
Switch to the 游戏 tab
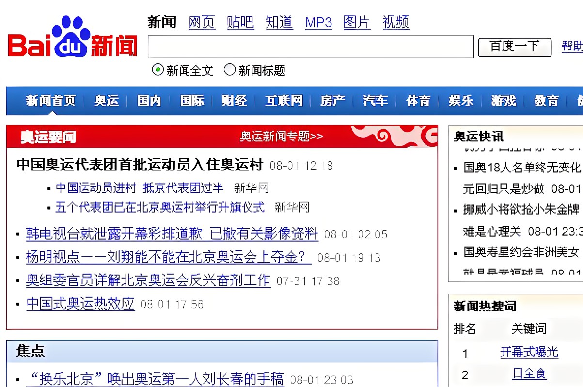tap(504, 101)
